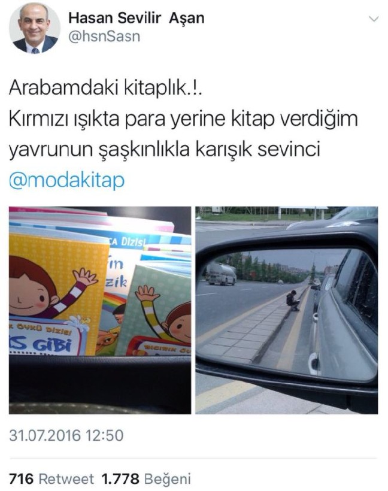Follow the @modakitap mention link
The width and height of the screenshot is (388, 491).
pyautogui.click(x=66, y=180)
